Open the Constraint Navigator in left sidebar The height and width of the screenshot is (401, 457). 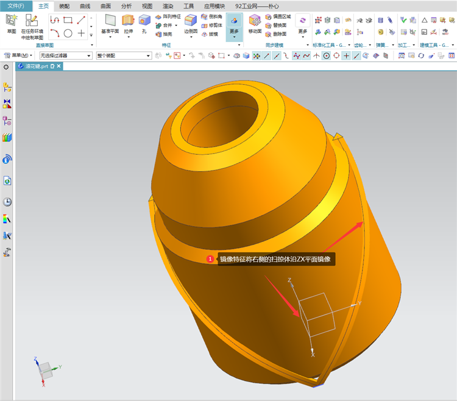[x=7, y=104]
